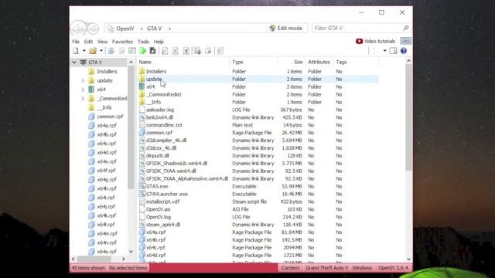Select x64a.rpf in the tree
The width and height of the screenshot is (495, 278).
coord(107,125)
